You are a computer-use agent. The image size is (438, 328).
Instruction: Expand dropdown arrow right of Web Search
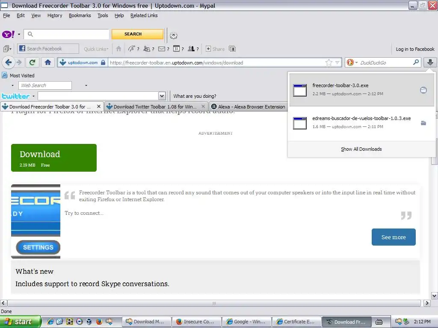86,85
